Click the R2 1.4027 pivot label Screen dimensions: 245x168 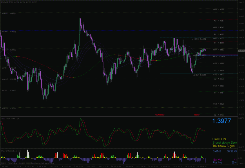219,34
